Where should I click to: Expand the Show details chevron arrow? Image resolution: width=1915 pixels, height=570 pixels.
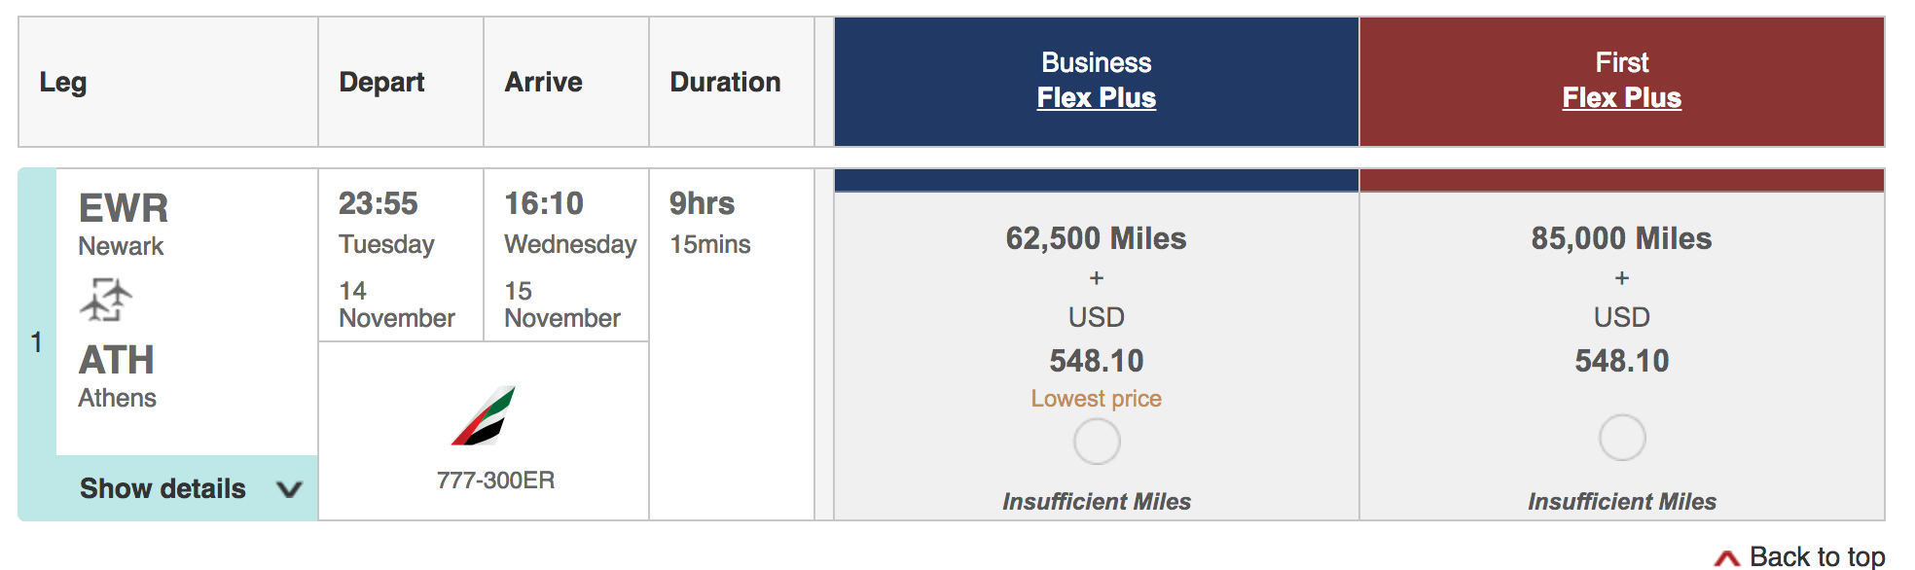pyautogui.click(x=289, y=489)
